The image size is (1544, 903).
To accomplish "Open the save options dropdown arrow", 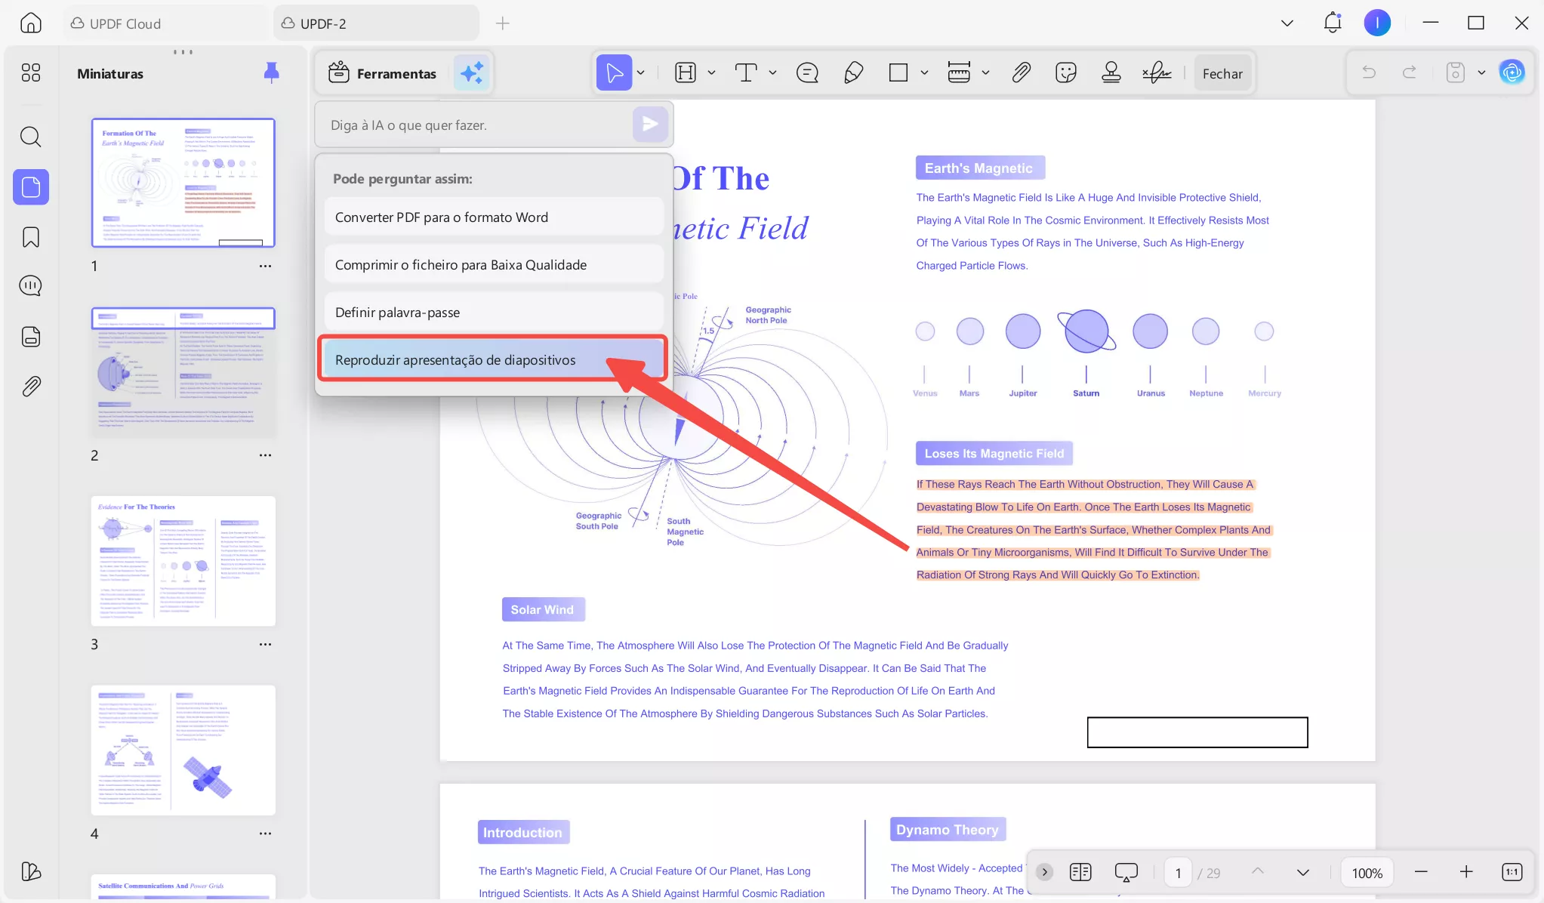I will pos(1481,73).
